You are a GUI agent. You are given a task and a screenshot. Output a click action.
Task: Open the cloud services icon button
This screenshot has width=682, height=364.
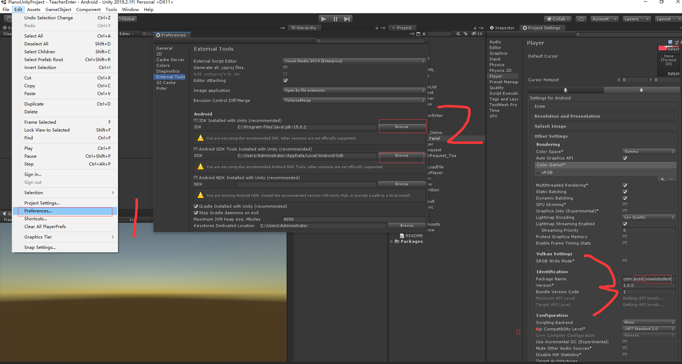point(581,19)
